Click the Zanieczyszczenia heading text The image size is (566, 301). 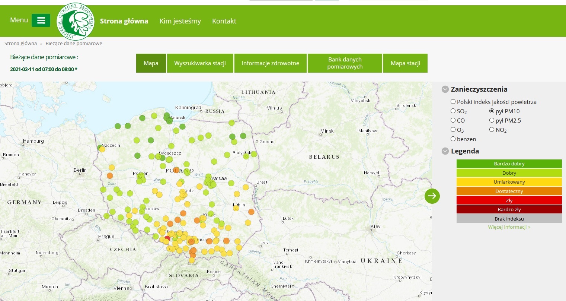[479, 89]
